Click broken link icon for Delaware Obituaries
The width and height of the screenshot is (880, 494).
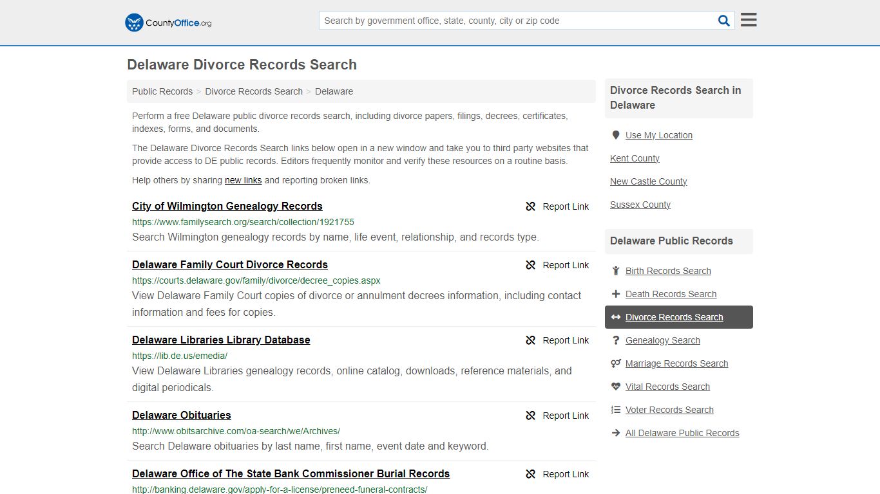pos(531,416)
